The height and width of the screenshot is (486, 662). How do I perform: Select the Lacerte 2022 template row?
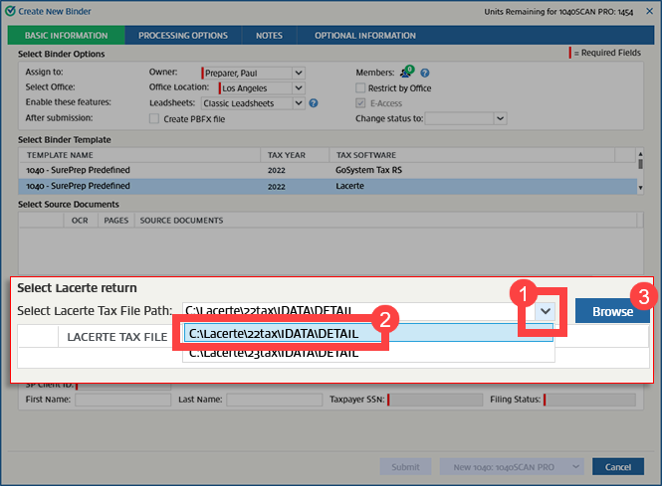329,185
